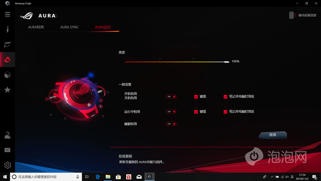The width and height of the screenshot is (321, 181).
Task: Toggle boot/shutdown effect on switch
Action: [x=171, y=96]
